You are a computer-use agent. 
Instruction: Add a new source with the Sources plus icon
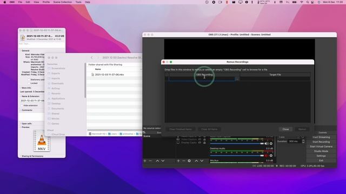[178, 161]
